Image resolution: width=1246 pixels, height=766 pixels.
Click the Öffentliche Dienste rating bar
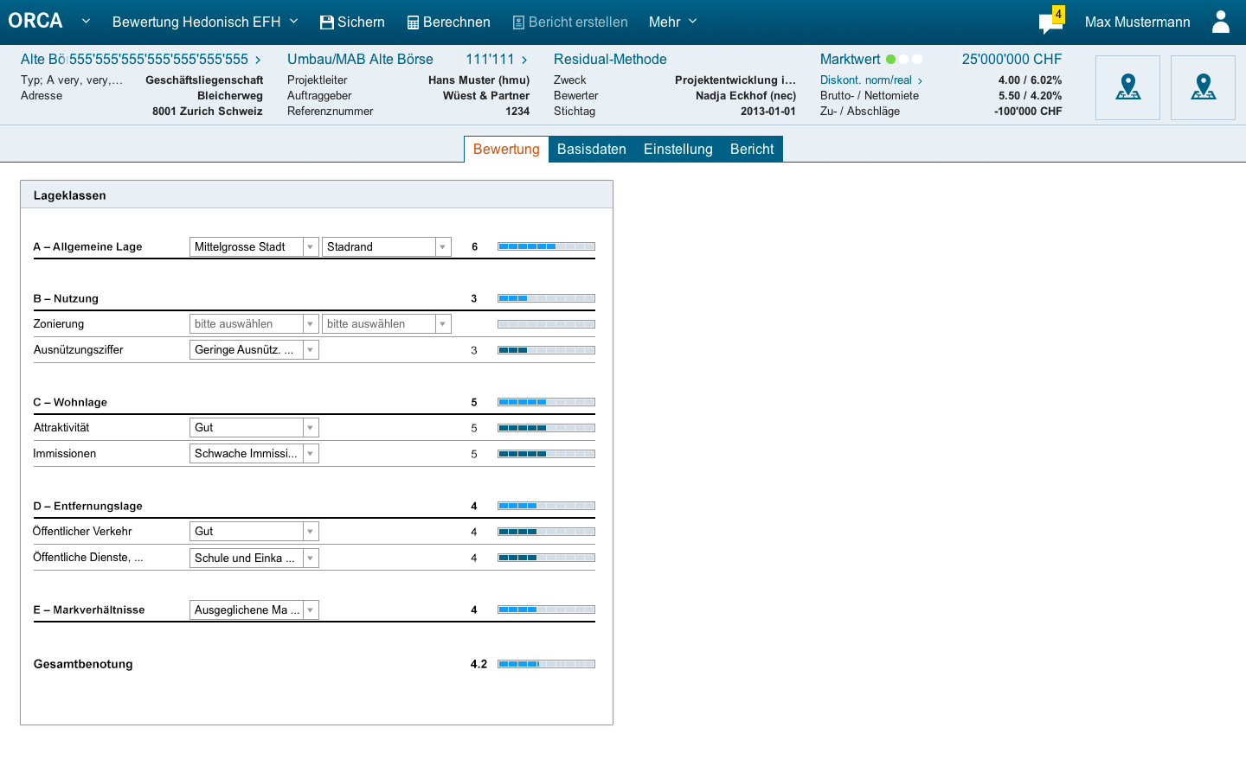point(546,558)
